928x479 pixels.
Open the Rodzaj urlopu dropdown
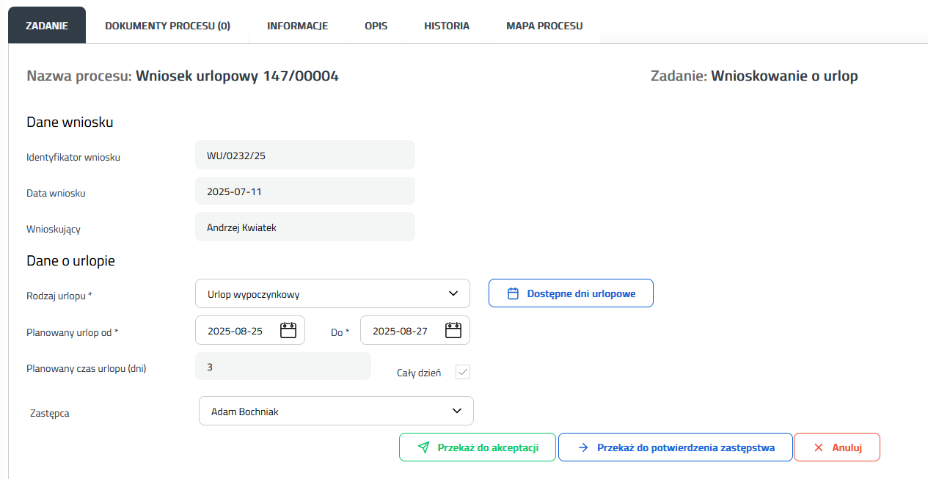(332, 293)
